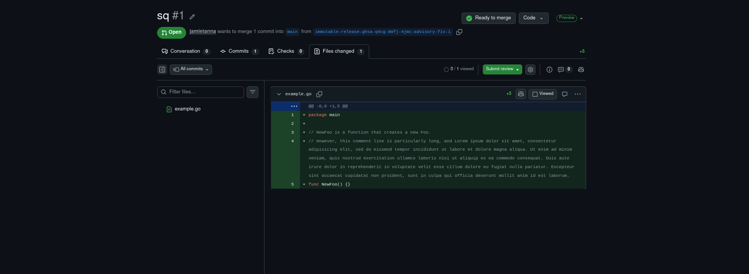Open the advisory-fix-1 head branch link
Viewport: 749px width, 274px height.
(x=382, y=32)
